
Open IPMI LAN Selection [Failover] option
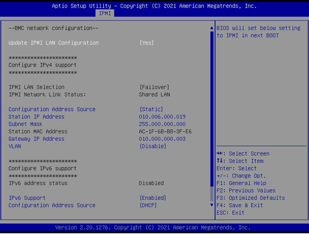(154, 87)
